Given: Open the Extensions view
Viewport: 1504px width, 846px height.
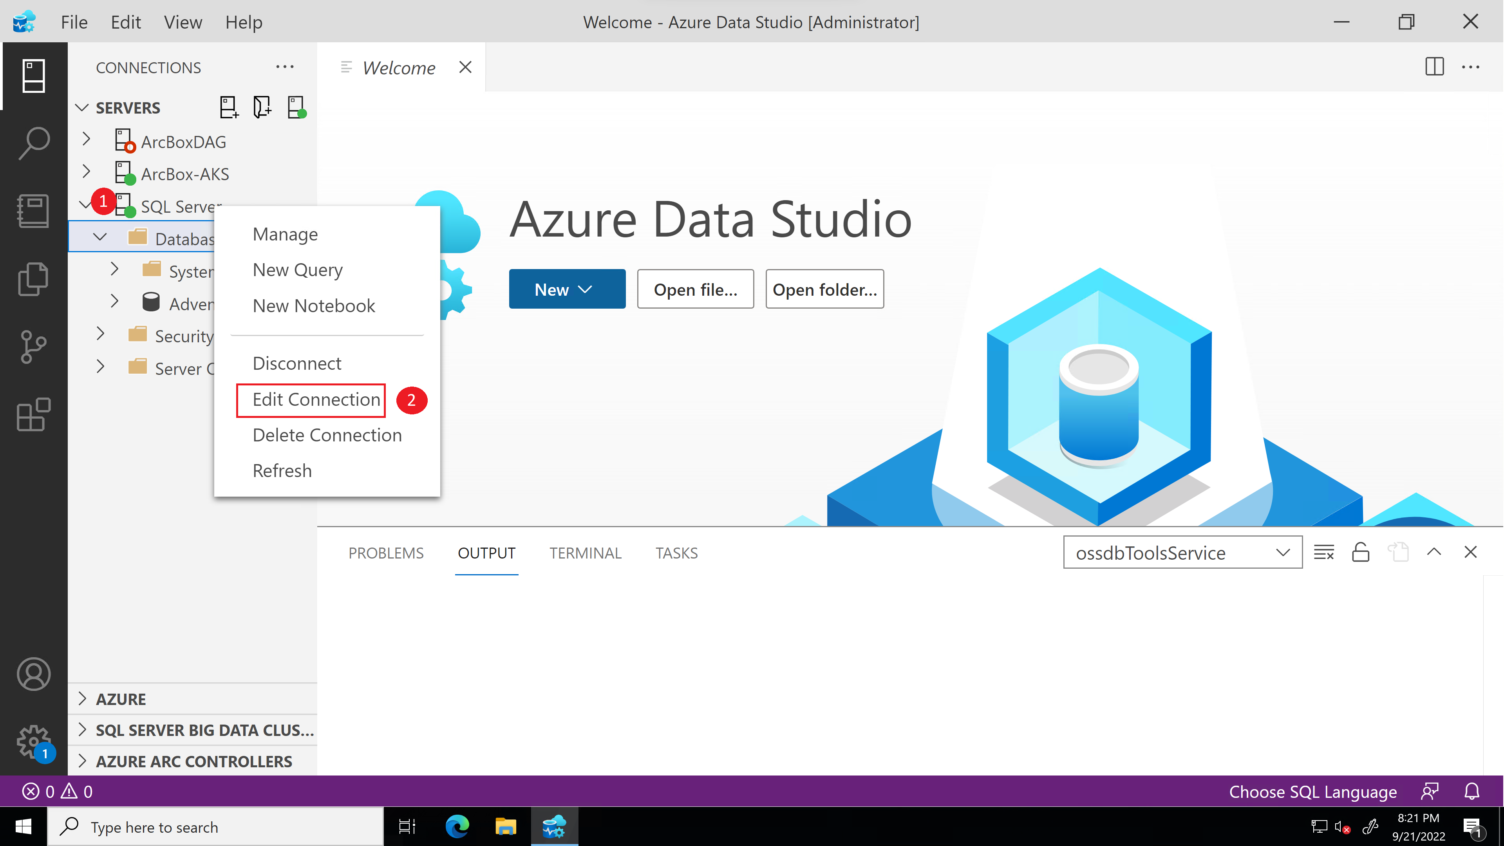Looking at the screenshot, I should (x=33, y=414).
